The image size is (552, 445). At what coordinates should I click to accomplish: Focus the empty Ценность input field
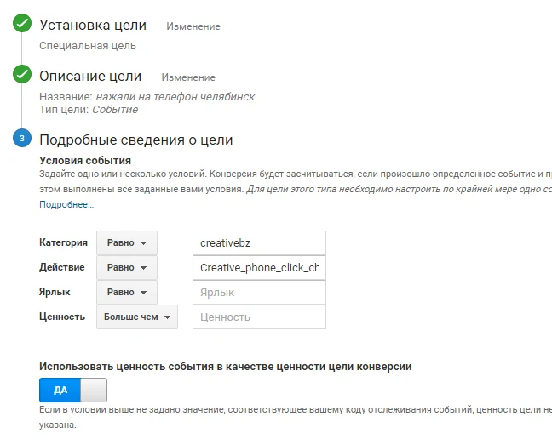click(x=259, y=317)
